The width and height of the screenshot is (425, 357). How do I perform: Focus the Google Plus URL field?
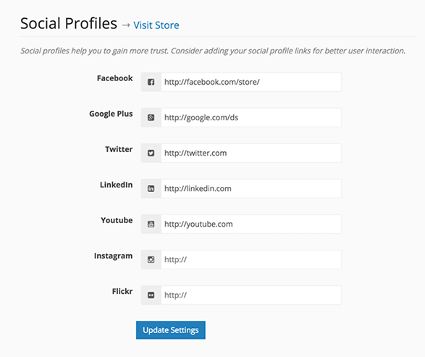pyautogui.click(x=251, y=117)
